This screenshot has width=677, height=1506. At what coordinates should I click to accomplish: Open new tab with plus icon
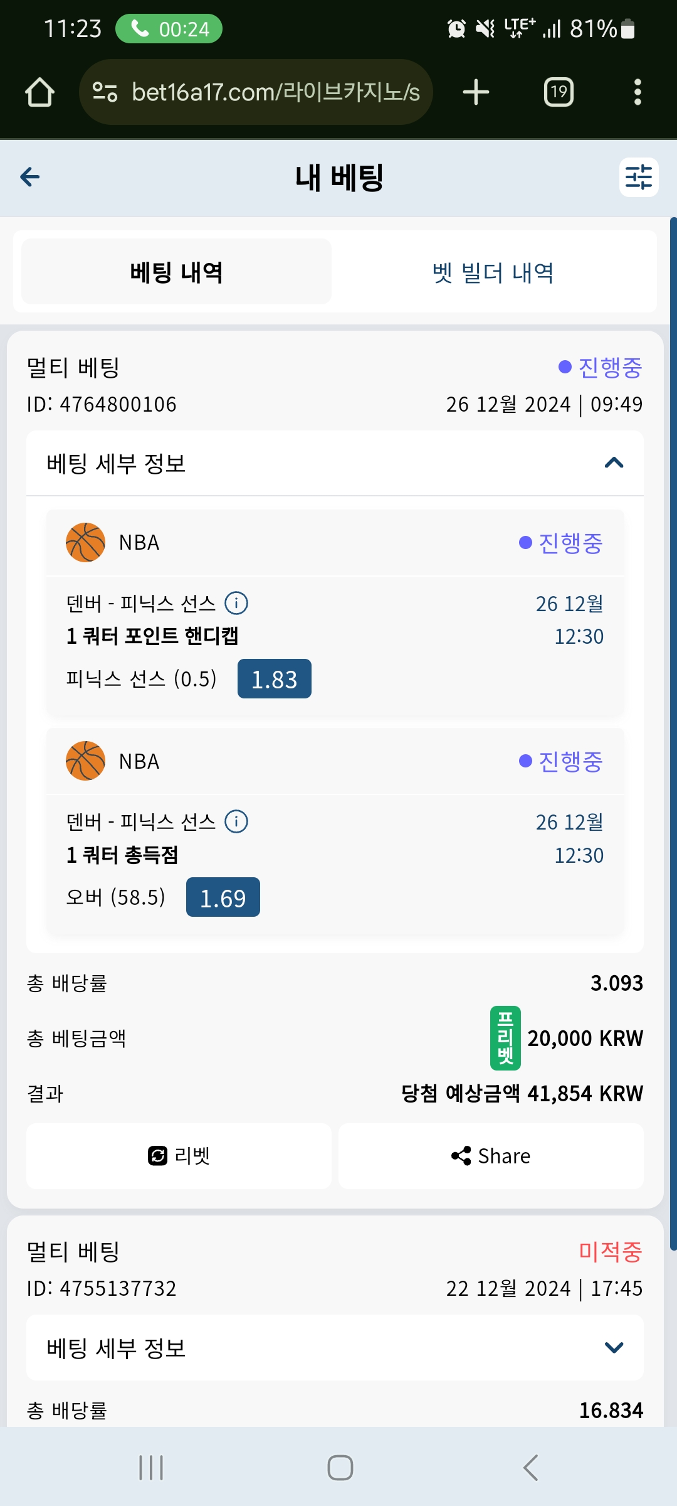pyautogui.click(x=476, y=92)
